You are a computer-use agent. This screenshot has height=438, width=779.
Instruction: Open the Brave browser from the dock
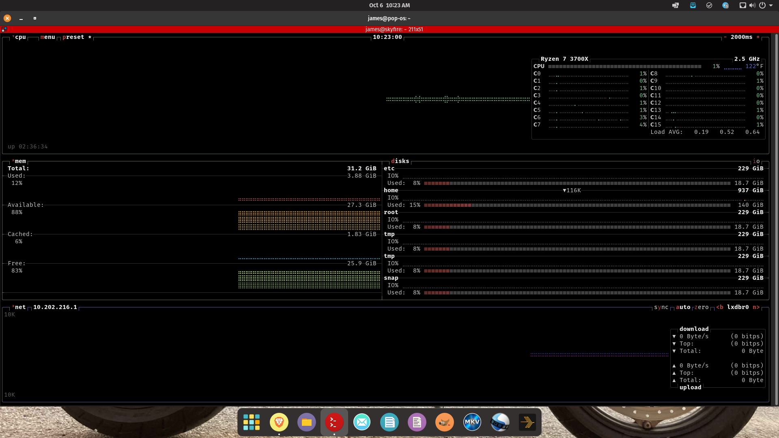click(279, 422)
